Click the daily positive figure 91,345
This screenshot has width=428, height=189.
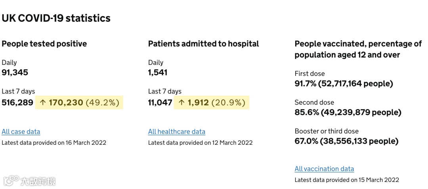pos(15,72)
